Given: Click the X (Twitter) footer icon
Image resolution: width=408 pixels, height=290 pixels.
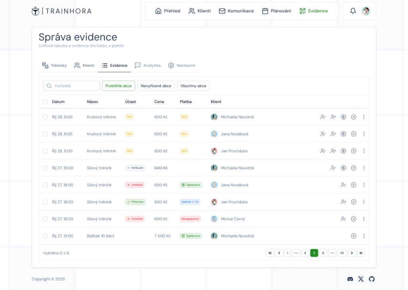Looking at the screenshot, I should (361, 279).
